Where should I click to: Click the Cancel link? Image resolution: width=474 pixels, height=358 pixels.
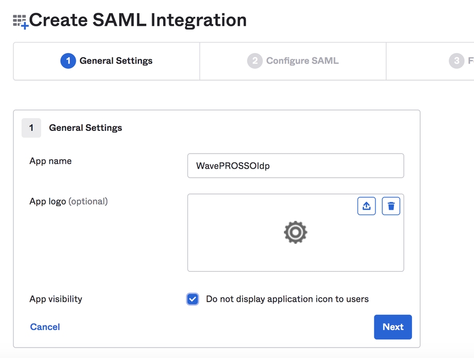click(x=45, y=327)
